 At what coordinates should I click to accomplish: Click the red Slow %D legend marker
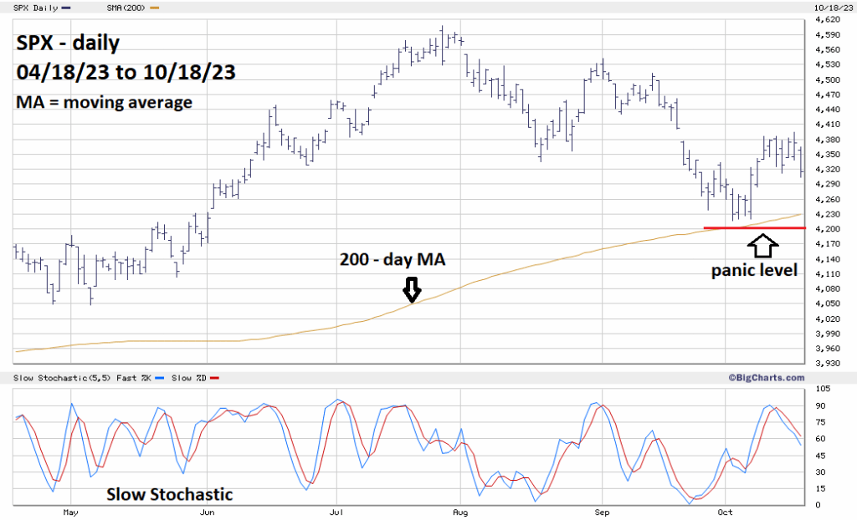pos(213,379)
